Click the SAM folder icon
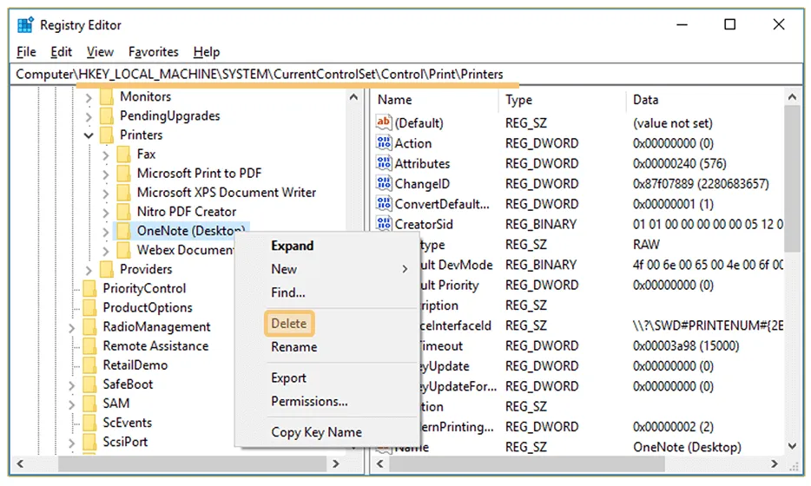This screenshot has height=486, width=811. point(89,403)
